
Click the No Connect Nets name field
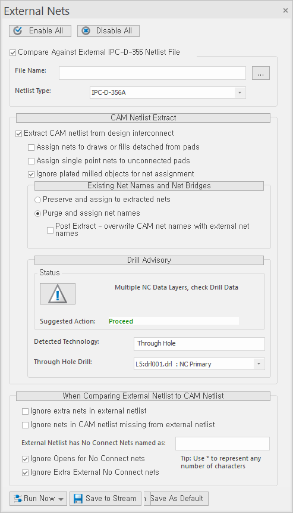pos(222,444)
